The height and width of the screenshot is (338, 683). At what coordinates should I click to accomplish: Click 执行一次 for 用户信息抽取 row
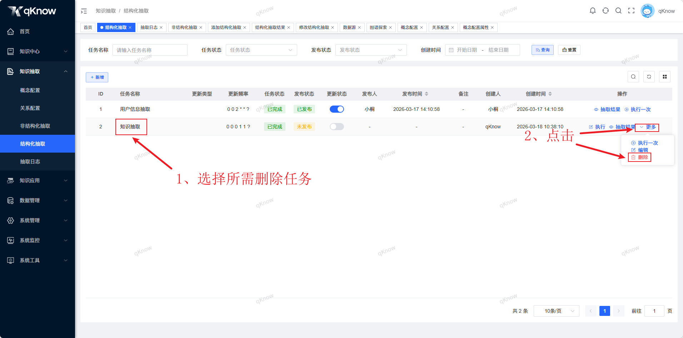click(x=637, y=109)
